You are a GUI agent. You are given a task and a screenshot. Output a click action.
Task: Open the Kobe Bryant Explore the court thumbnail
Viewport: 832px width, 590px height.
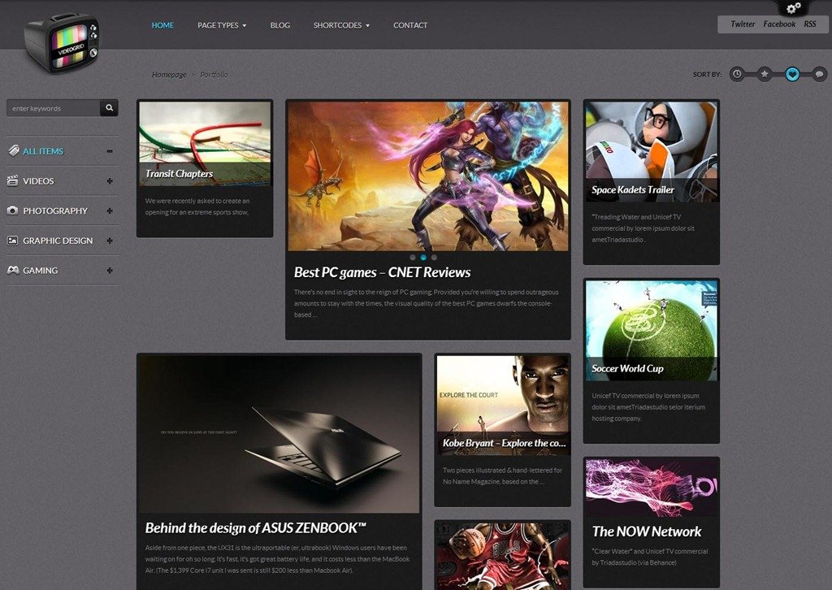point(502,405)
